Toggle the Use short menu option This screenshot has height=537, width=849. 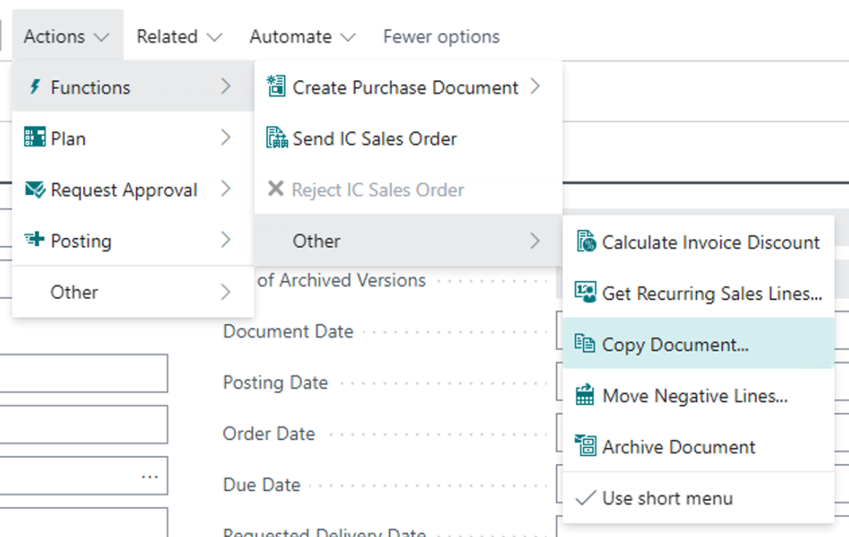click(x=667, y=498)
